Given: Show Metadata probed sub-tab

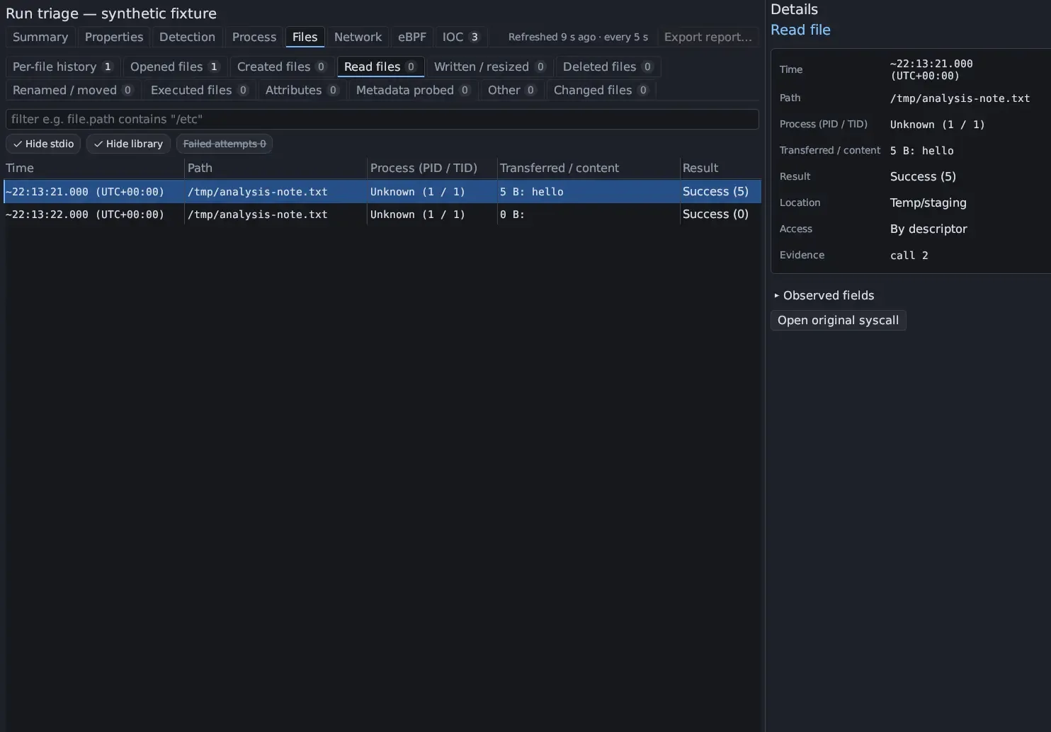Looking at the screenshot, I should [x=413, y=90].
